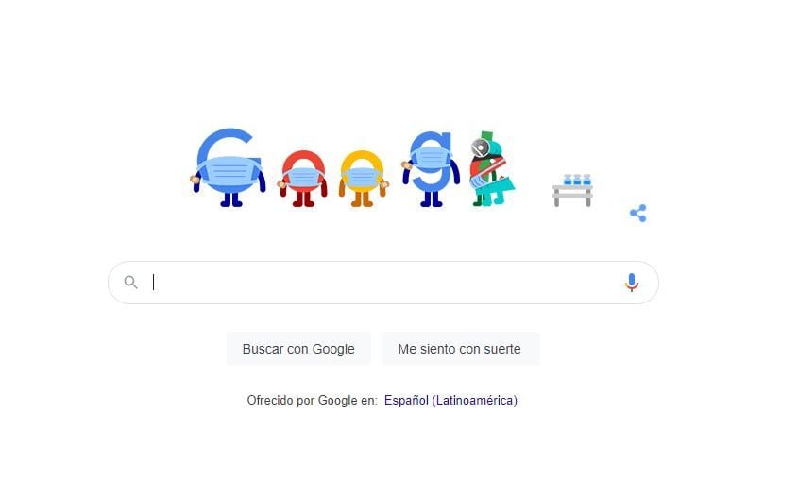
Task: Focus the Google search text field
Action: tap(383, 283)
